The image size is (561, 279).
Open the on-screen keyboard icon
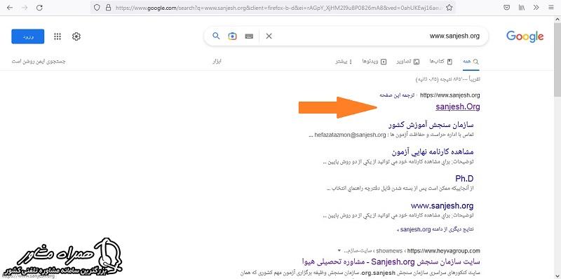click(249, 36)
